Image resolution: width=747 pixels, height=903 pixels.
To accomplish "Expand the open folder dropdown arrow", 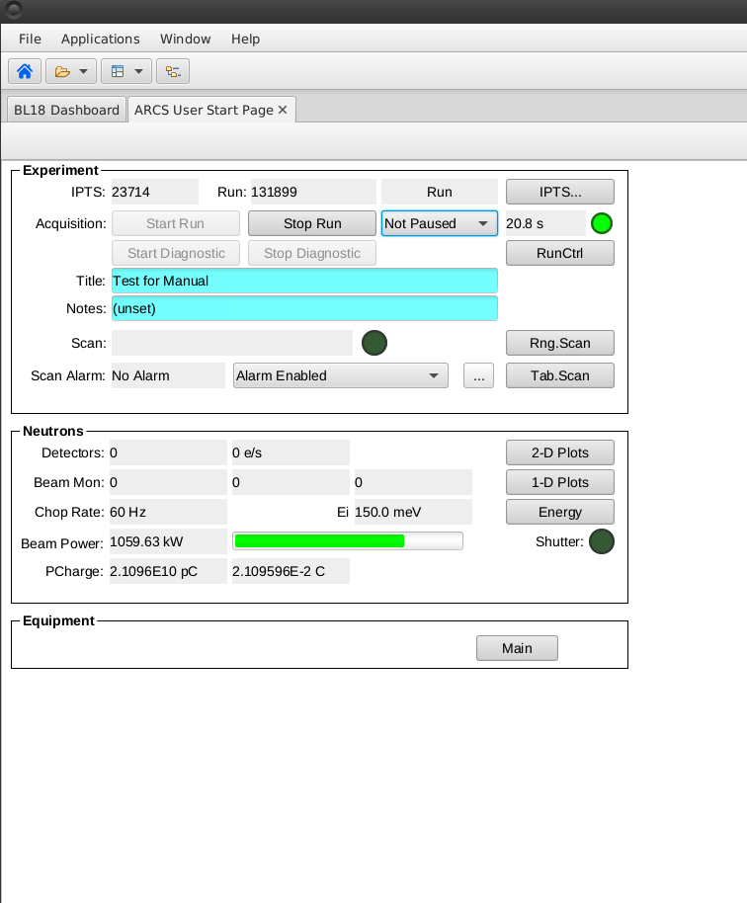I will click(x=84, y=71).
